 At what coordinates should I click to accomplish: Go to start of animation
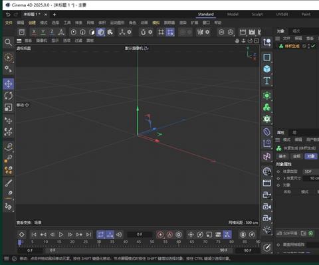coord(34,234)
